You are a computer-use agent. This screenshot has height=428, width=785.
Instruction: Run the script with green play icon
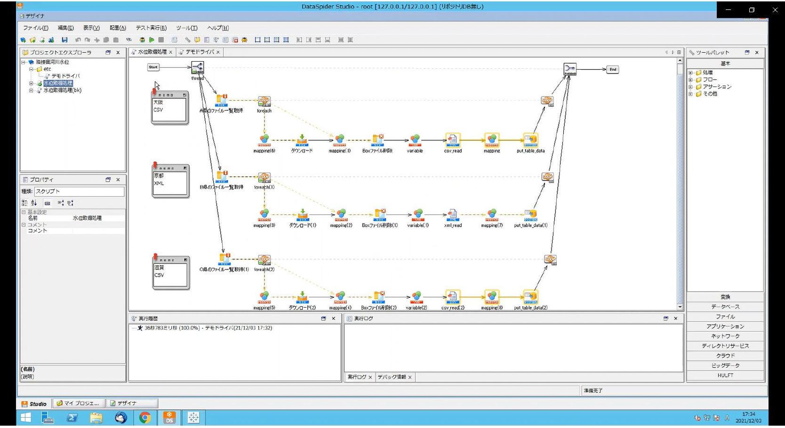[152, 40]
